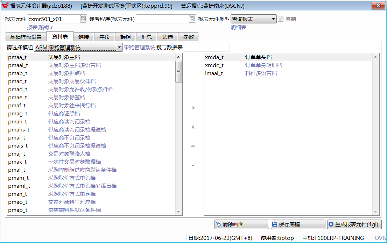
Task: Switch to the 基础样板设置 tab
Action: coord(26,37)
